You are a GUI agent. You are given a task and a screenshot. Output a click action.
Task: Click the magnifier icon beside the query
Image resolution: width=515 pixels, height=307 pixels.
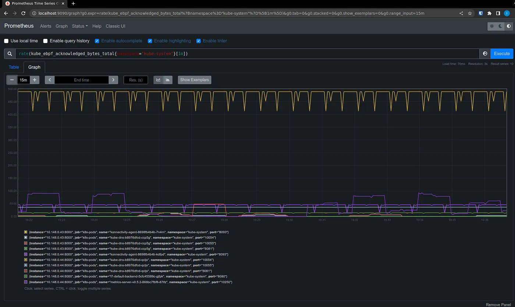pos(10,53)
